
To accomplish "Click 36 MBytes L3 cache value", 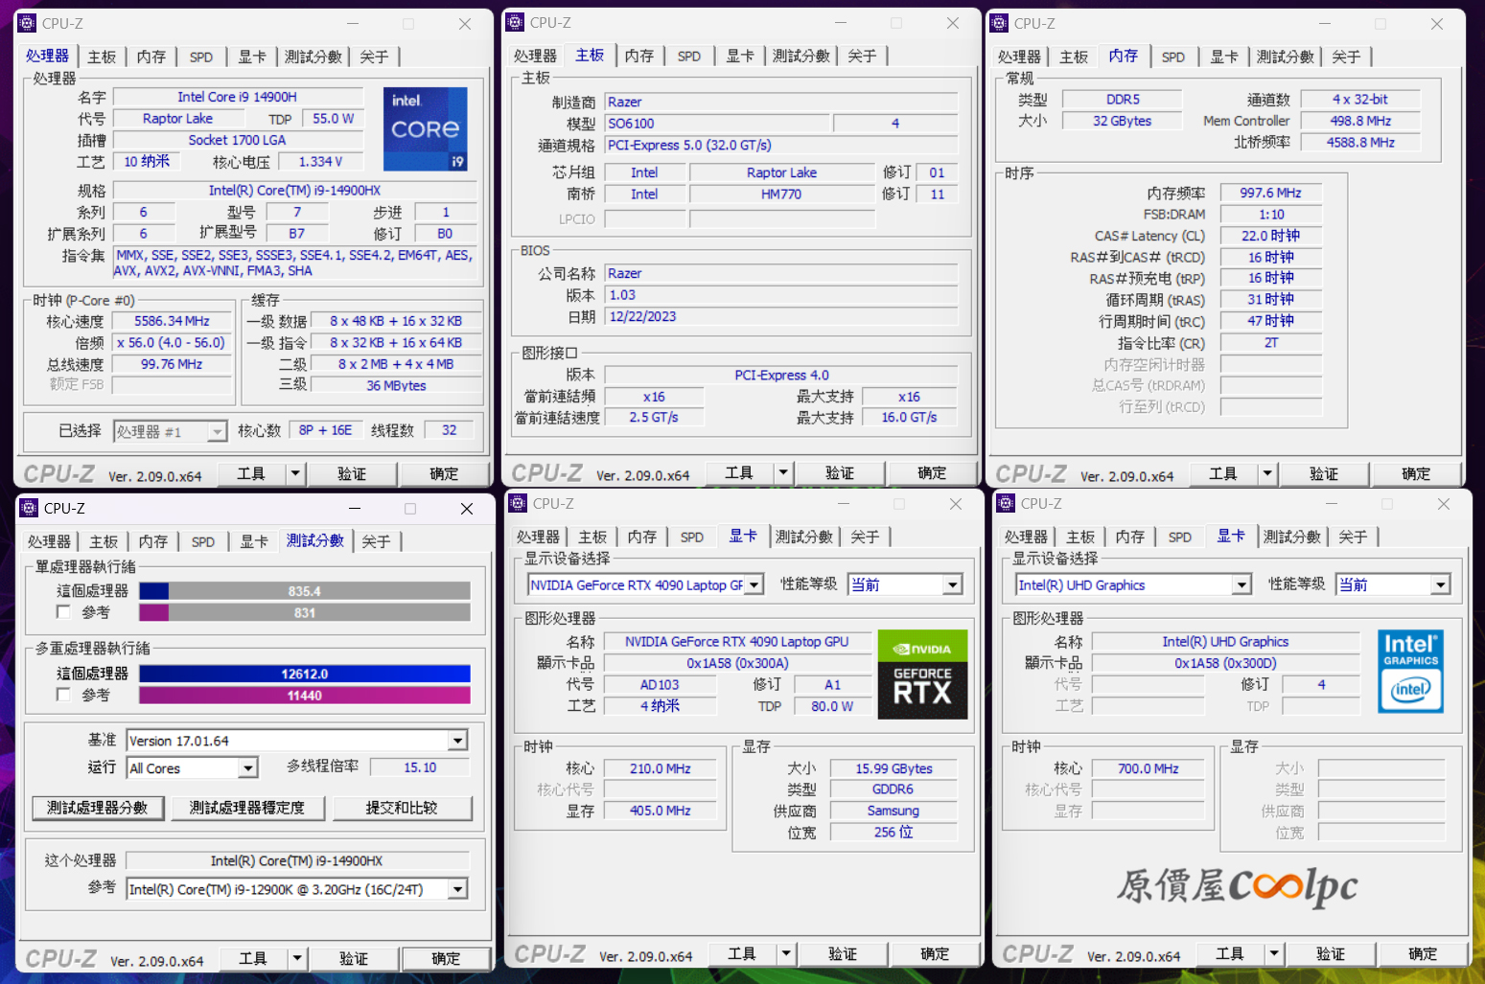I will pyautogui.click(x=396, y=385).
